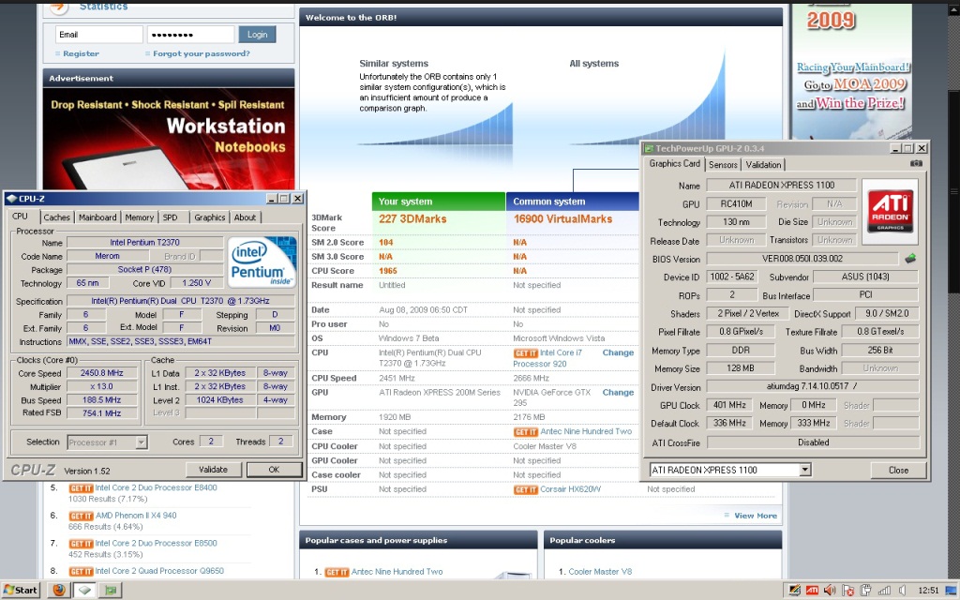Click the CPU-Z title bar icon

[11, 199]
